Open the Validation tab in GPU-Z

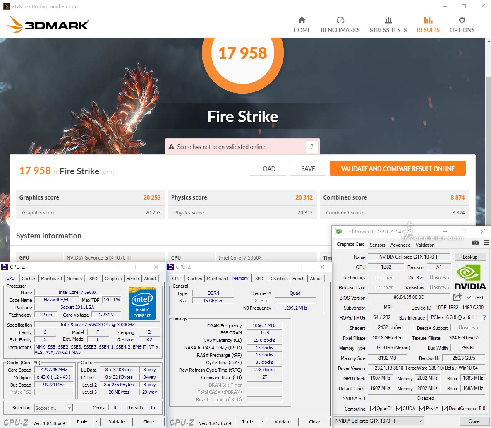425,245
